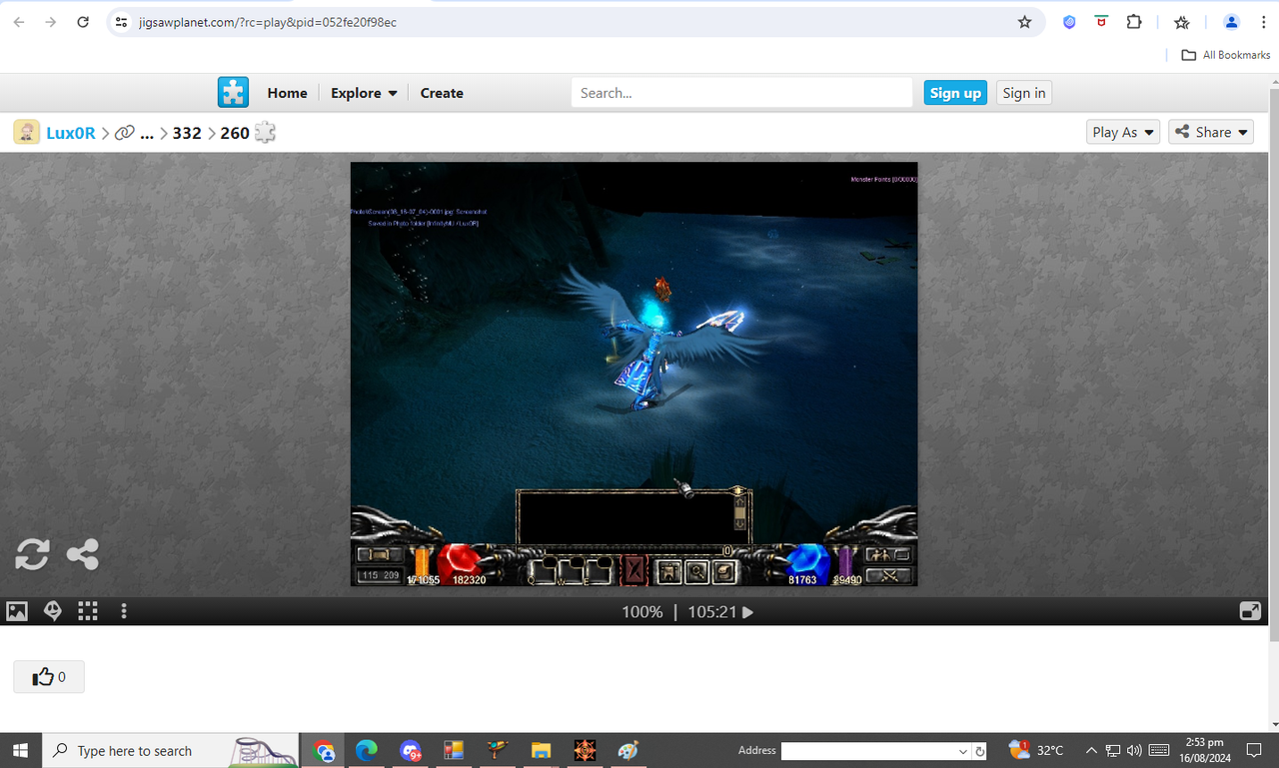Toggle the ghost image icon
This screenshot has width=1279, height=768.
[53, 611]
